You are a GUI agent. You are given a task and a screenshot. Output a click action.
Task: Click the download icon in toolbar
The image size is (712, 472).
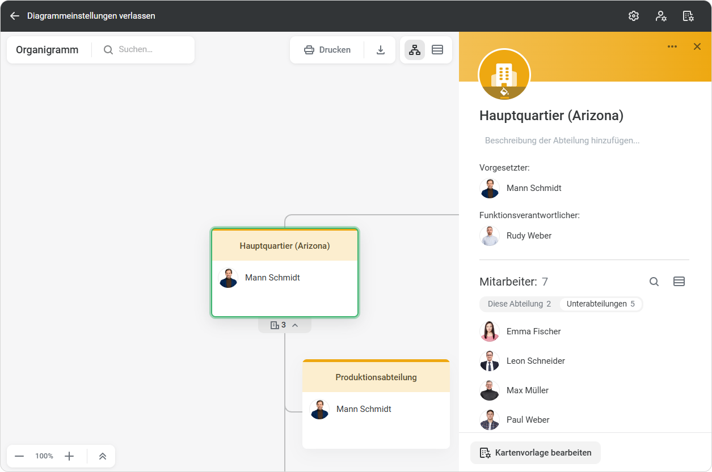coord(381,50)
